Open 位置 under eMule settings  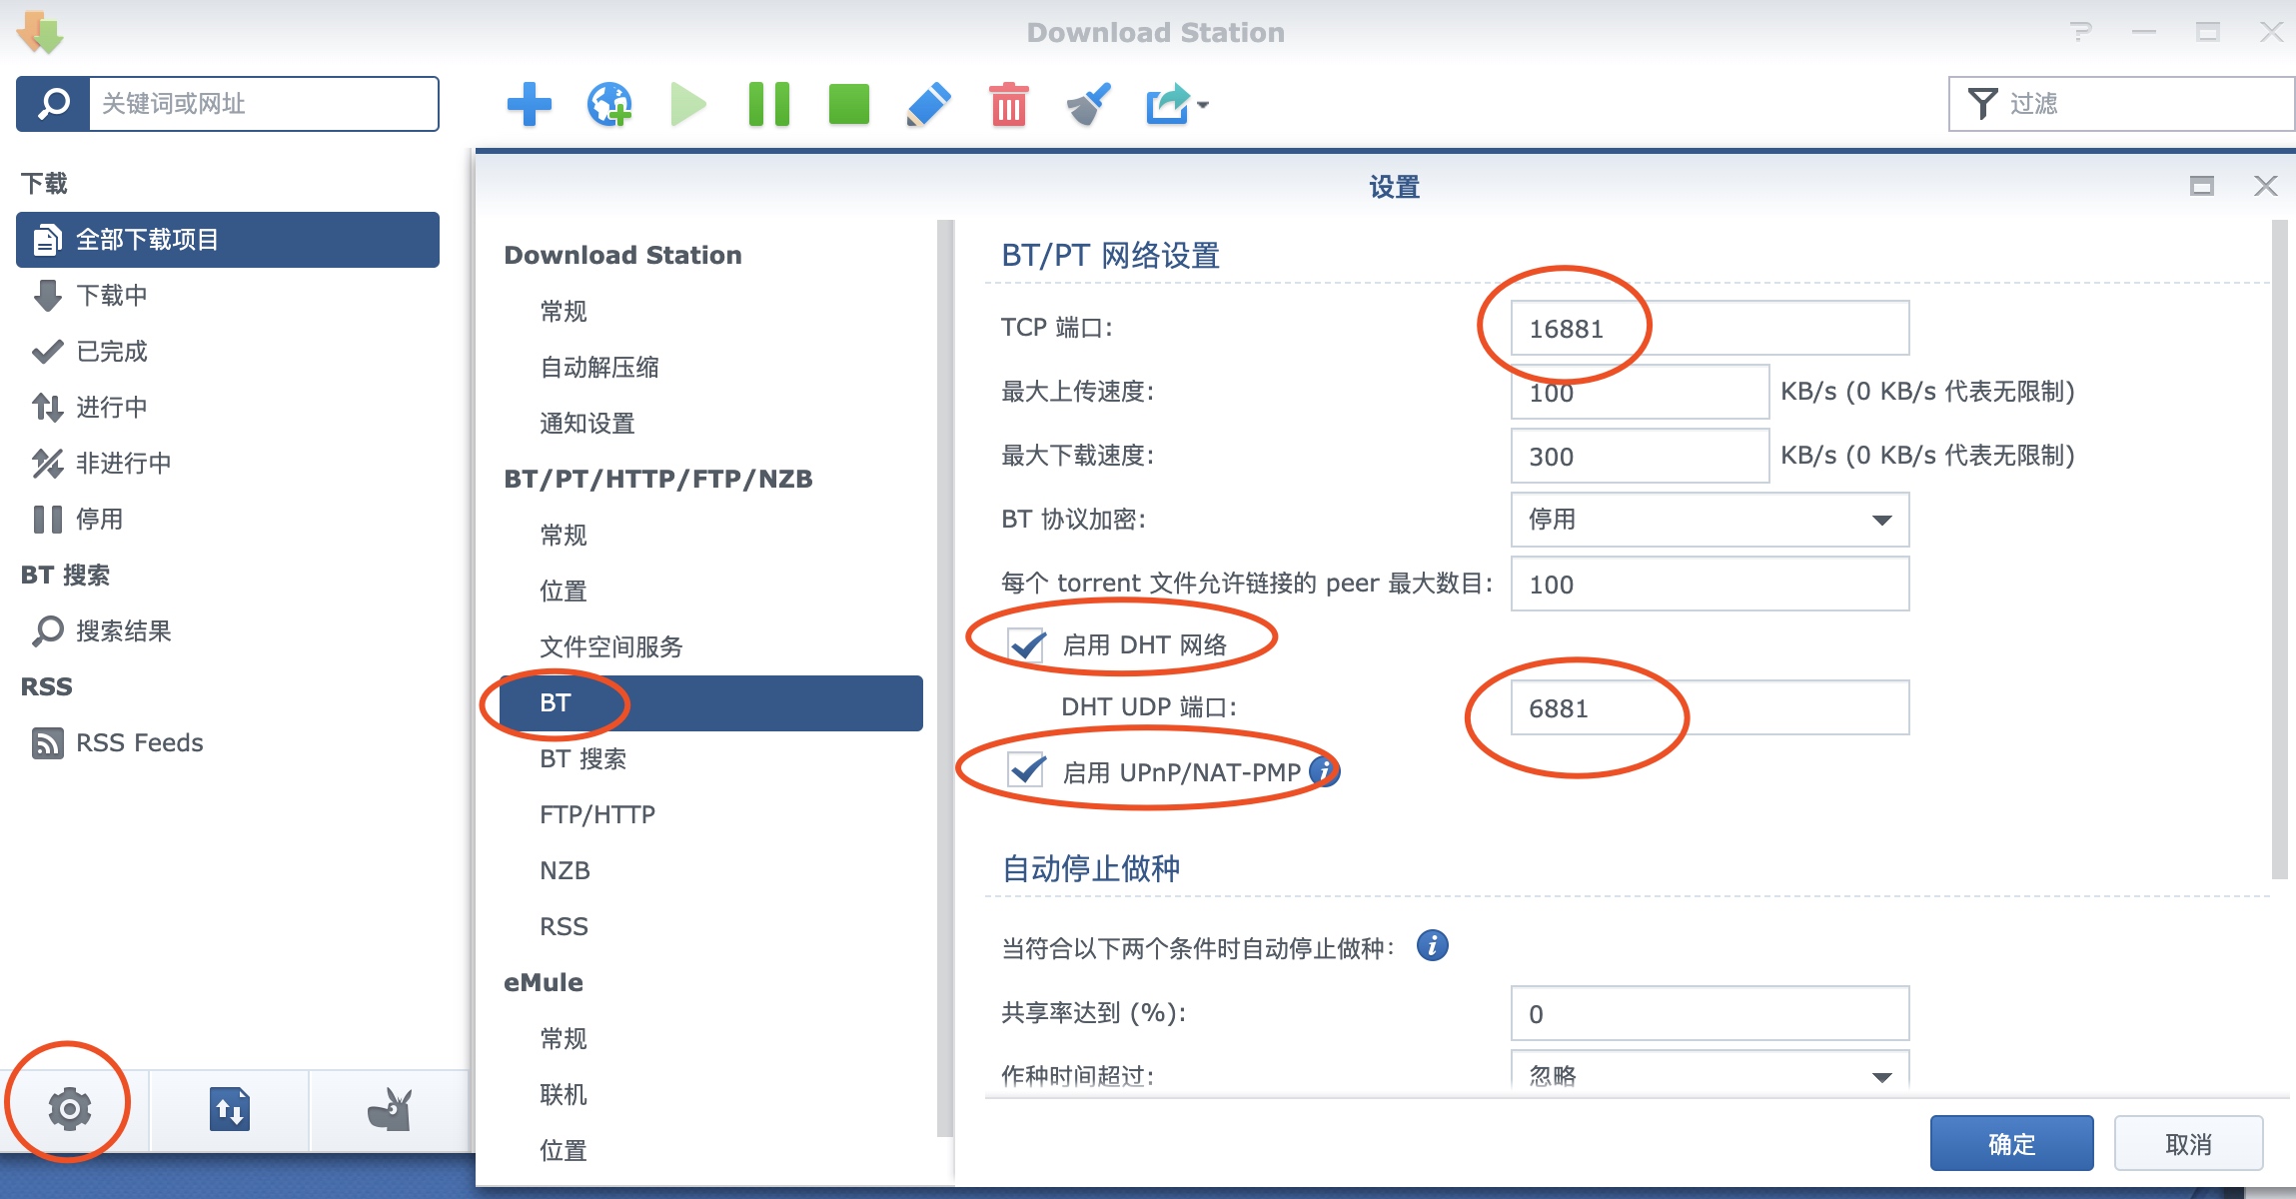pos(711,1151)
